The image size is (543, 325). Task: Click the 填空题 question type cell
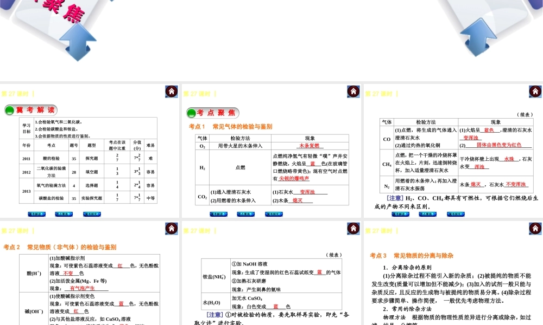click(92, 172)
